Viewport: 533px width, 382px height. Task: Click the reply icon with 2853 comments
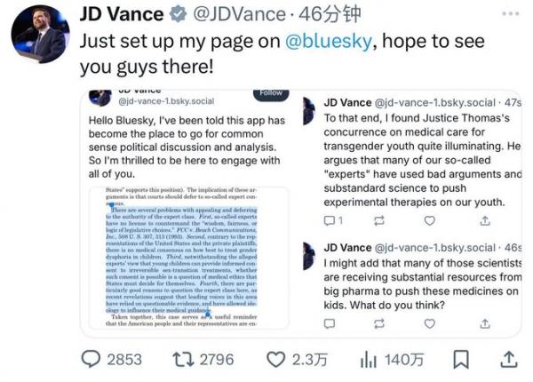[x=91, y=359]
